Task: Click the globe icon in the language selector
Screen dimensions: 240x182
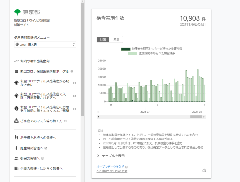Action: pyautogui.click(x=17, y=44)
